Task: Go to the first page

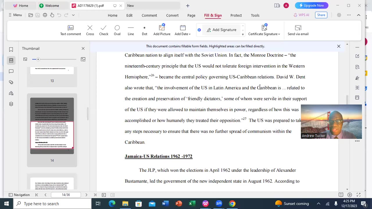Action: point(37,195)
